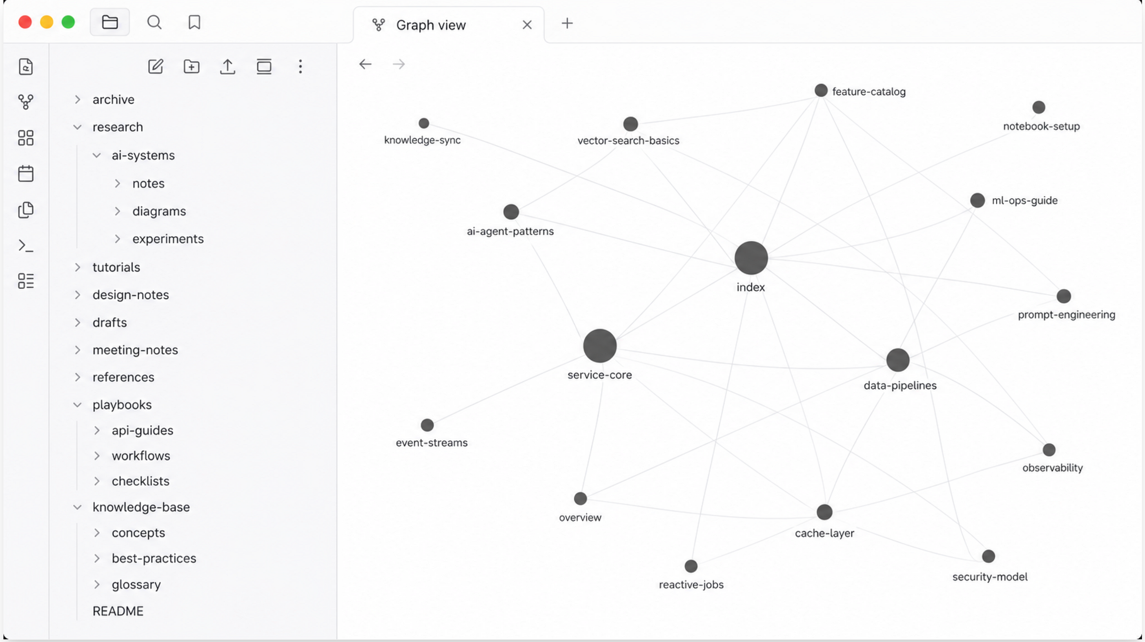Collapse the ai-systems folder
The height and width of the screenshot is (642, 1145).
click(x=97, y=155)
